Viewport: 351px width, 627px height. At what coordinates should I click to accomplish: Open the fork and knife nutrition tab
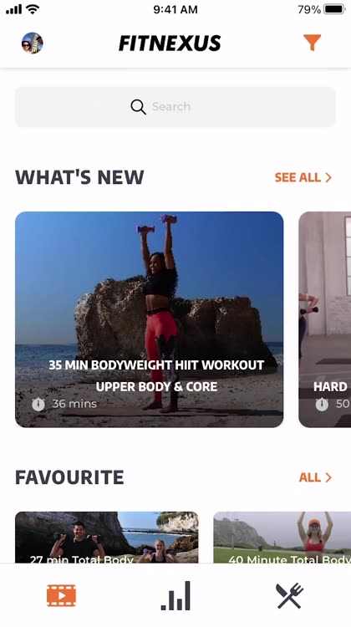tap(290, 595)
